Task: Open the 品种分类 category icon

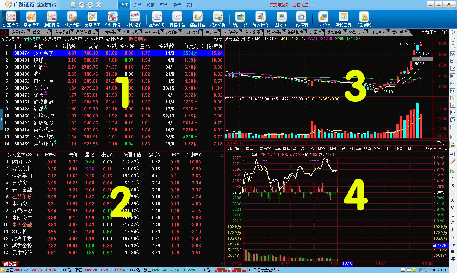Action: point(157,19)
